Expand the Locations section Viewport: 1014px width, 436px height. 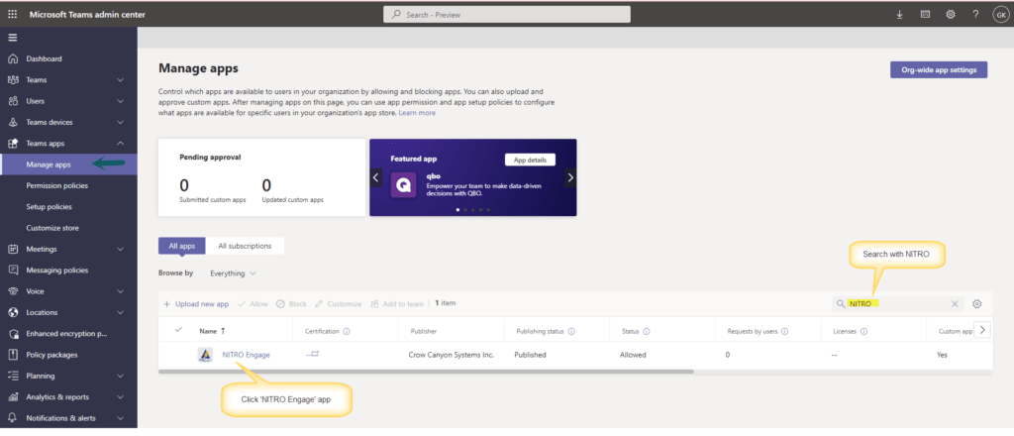point(120,312)
